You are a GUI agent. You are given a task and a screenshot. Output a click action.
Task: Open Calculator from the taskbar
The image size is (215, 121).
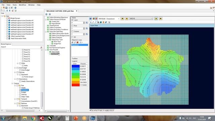pyautogui.click(x=67, y=118)
